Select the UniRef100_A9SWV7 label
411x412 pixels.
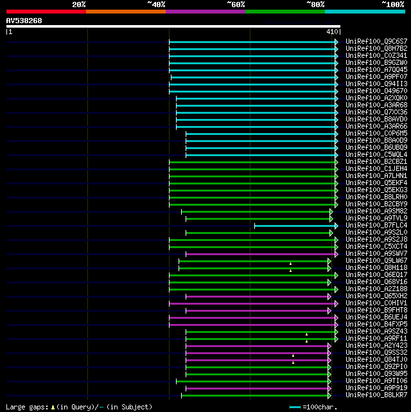[x=376, y=253]
